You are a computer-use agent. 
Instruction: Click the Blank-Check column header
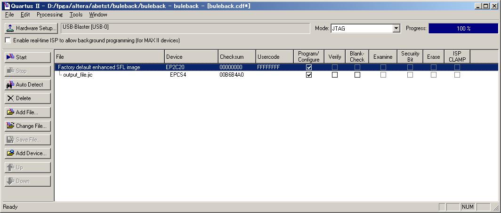[x=357, y=57]
